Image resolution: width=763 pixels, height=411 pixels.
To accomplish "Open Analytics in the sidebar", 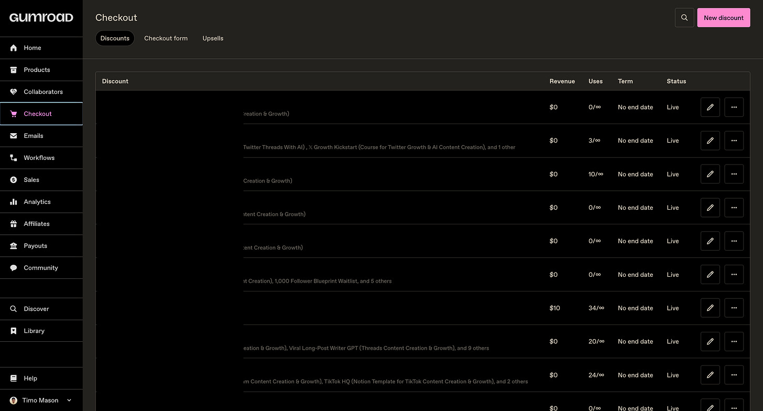I will click(41, 202).
